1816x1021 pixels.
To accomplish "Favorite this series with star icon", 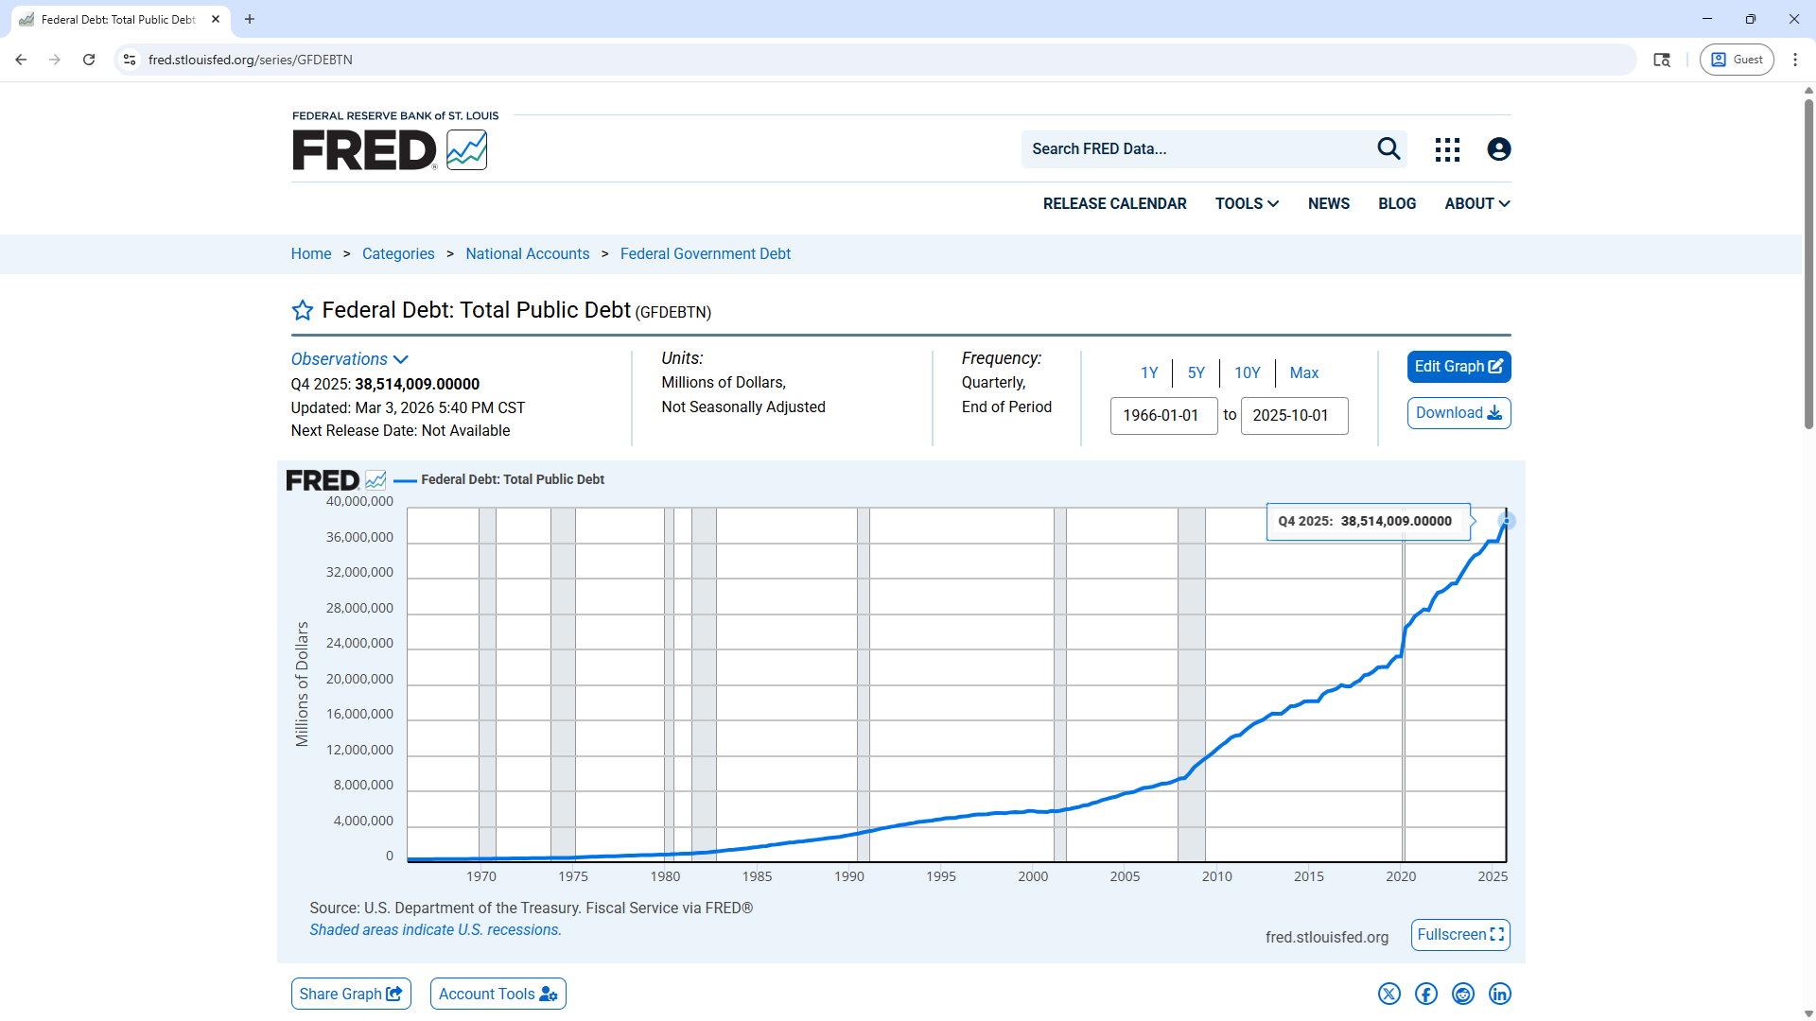I will coord(302,310).
